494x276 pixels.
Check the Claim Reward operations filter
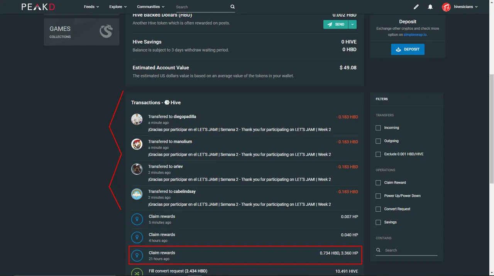378,182
